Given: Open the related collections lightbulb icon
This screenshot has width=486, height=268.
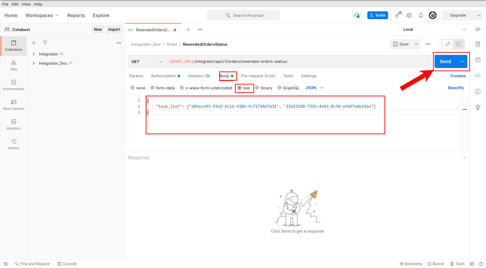Looking at the screenshot, I should (x=478, y=107).
